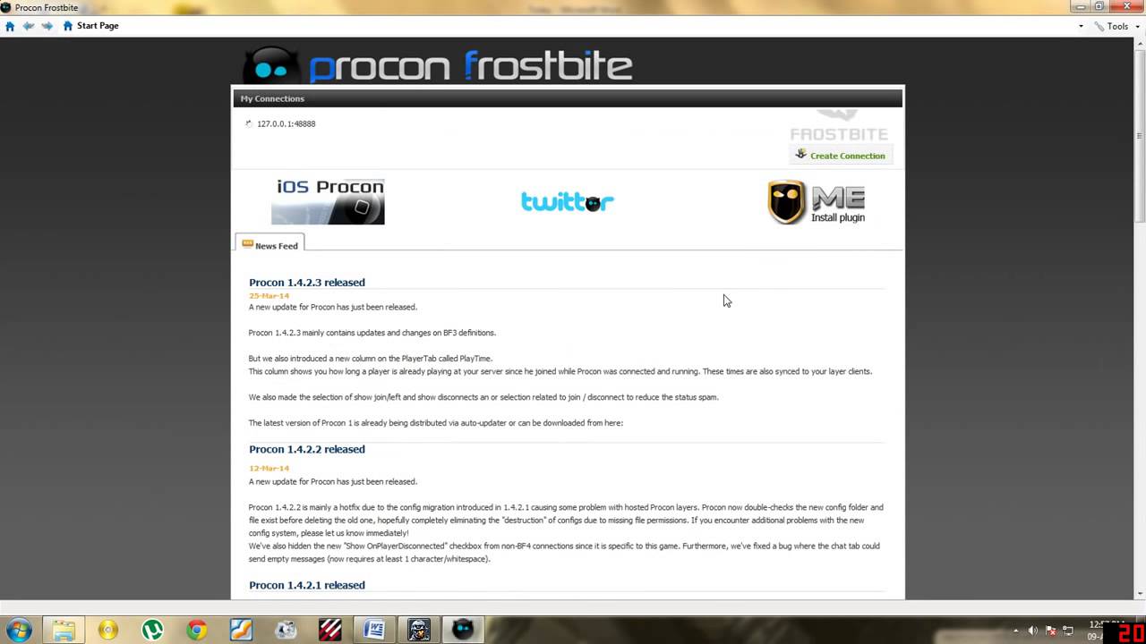The image size is (1146, 644).
Task: Open the Procon 1.4.2.3 released headline
Action: click(x=307, y=283)
